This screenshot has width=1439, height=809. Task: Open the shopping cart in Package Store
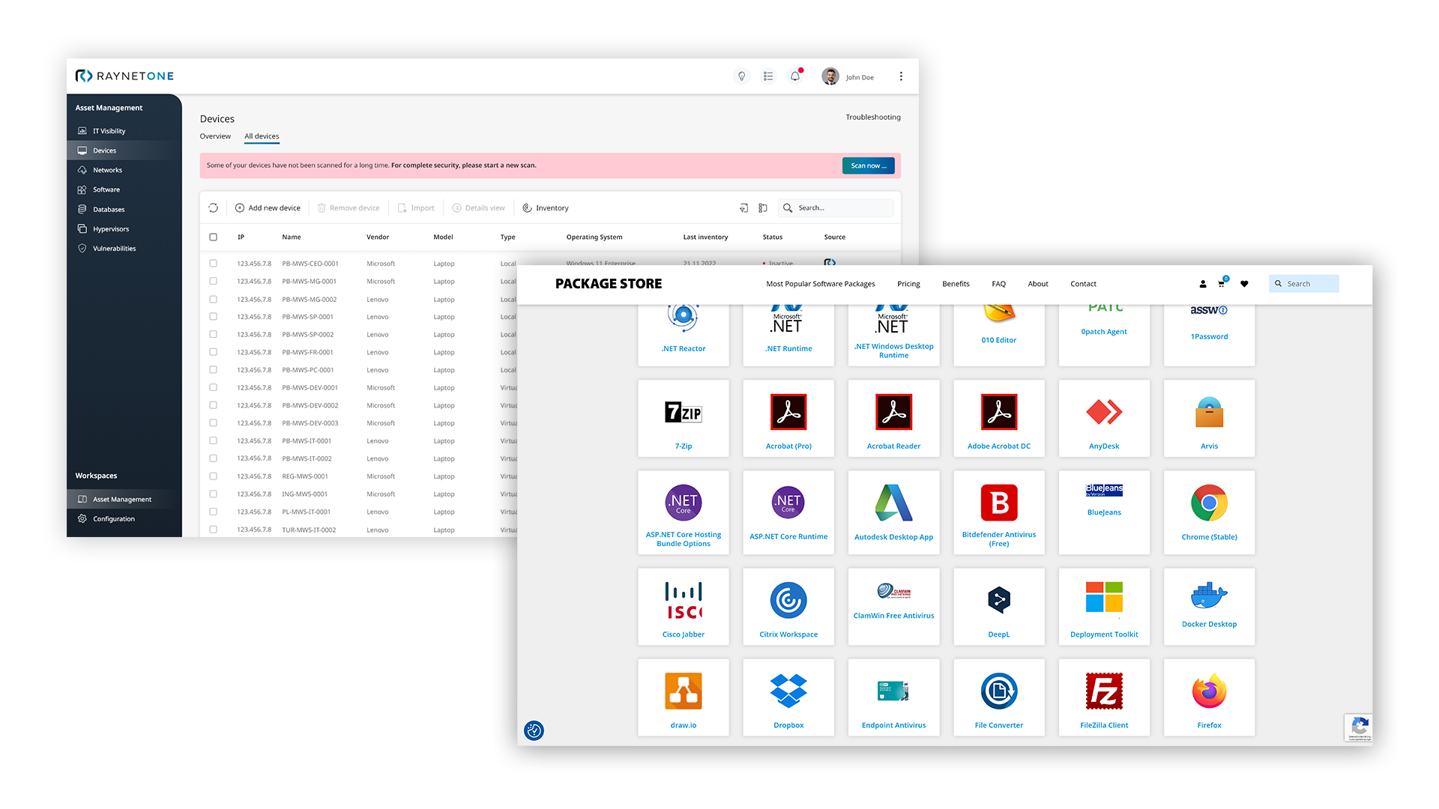point(1222,284)
